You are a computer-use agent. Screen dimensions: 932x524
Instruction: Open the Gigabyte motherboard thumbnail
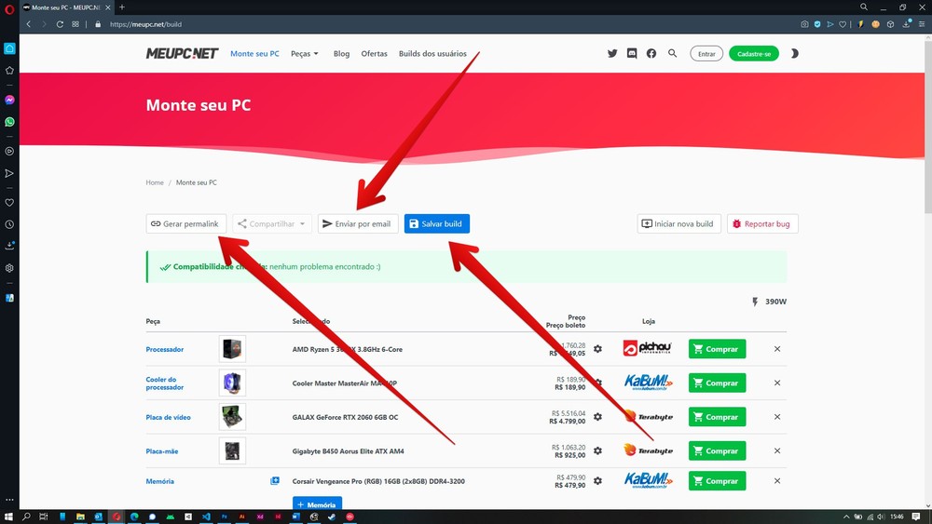232,451
